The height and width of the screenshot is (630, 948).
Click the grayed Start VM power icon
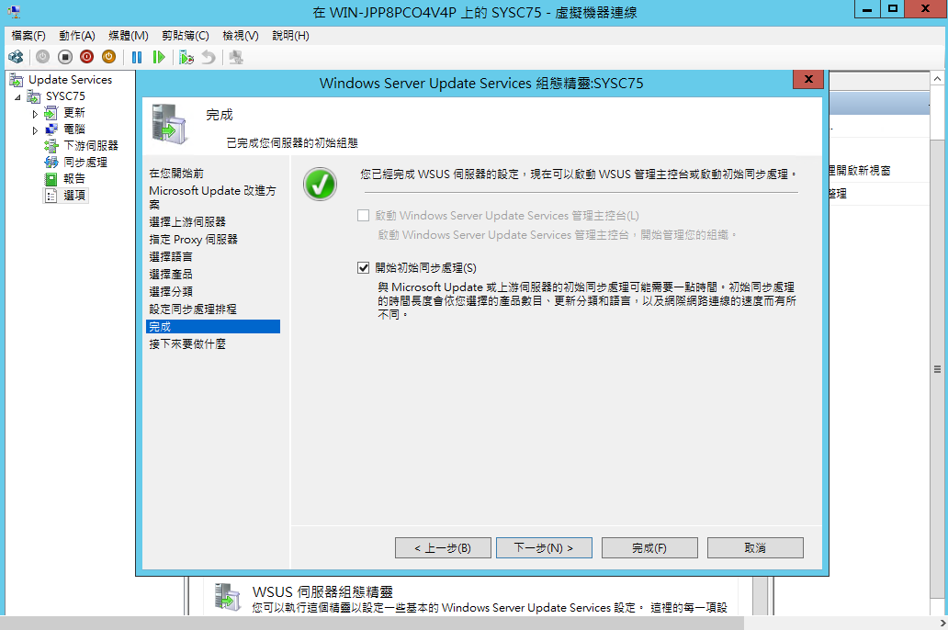[x=42, y=58]
